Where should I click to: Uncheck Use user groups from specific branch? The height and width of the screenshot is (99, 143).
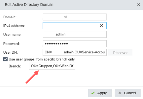[x=5, y=59]
